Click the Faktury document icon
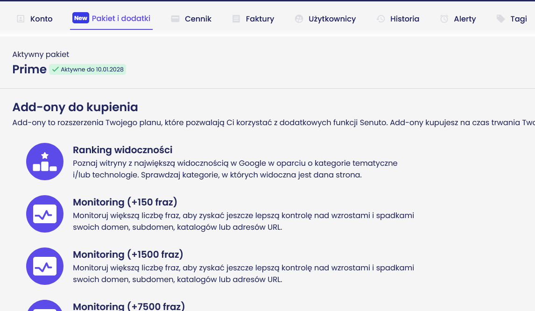Image resolution: width=535 pixels, height=311 pixels. click(x=236, y=19)
